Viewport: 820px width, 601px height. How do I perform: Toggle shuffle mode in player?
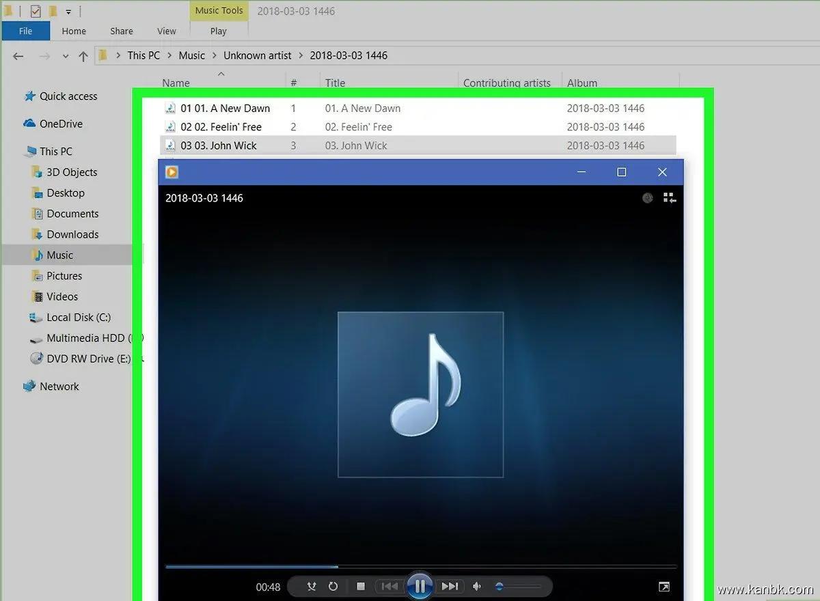coord(312,586)
